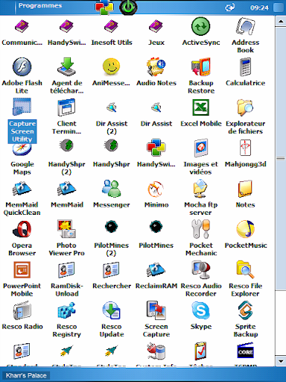Viewport: 286px width, 382px height.
Task: Launch Dir Assist (2)
Action: tap(111, 107)
